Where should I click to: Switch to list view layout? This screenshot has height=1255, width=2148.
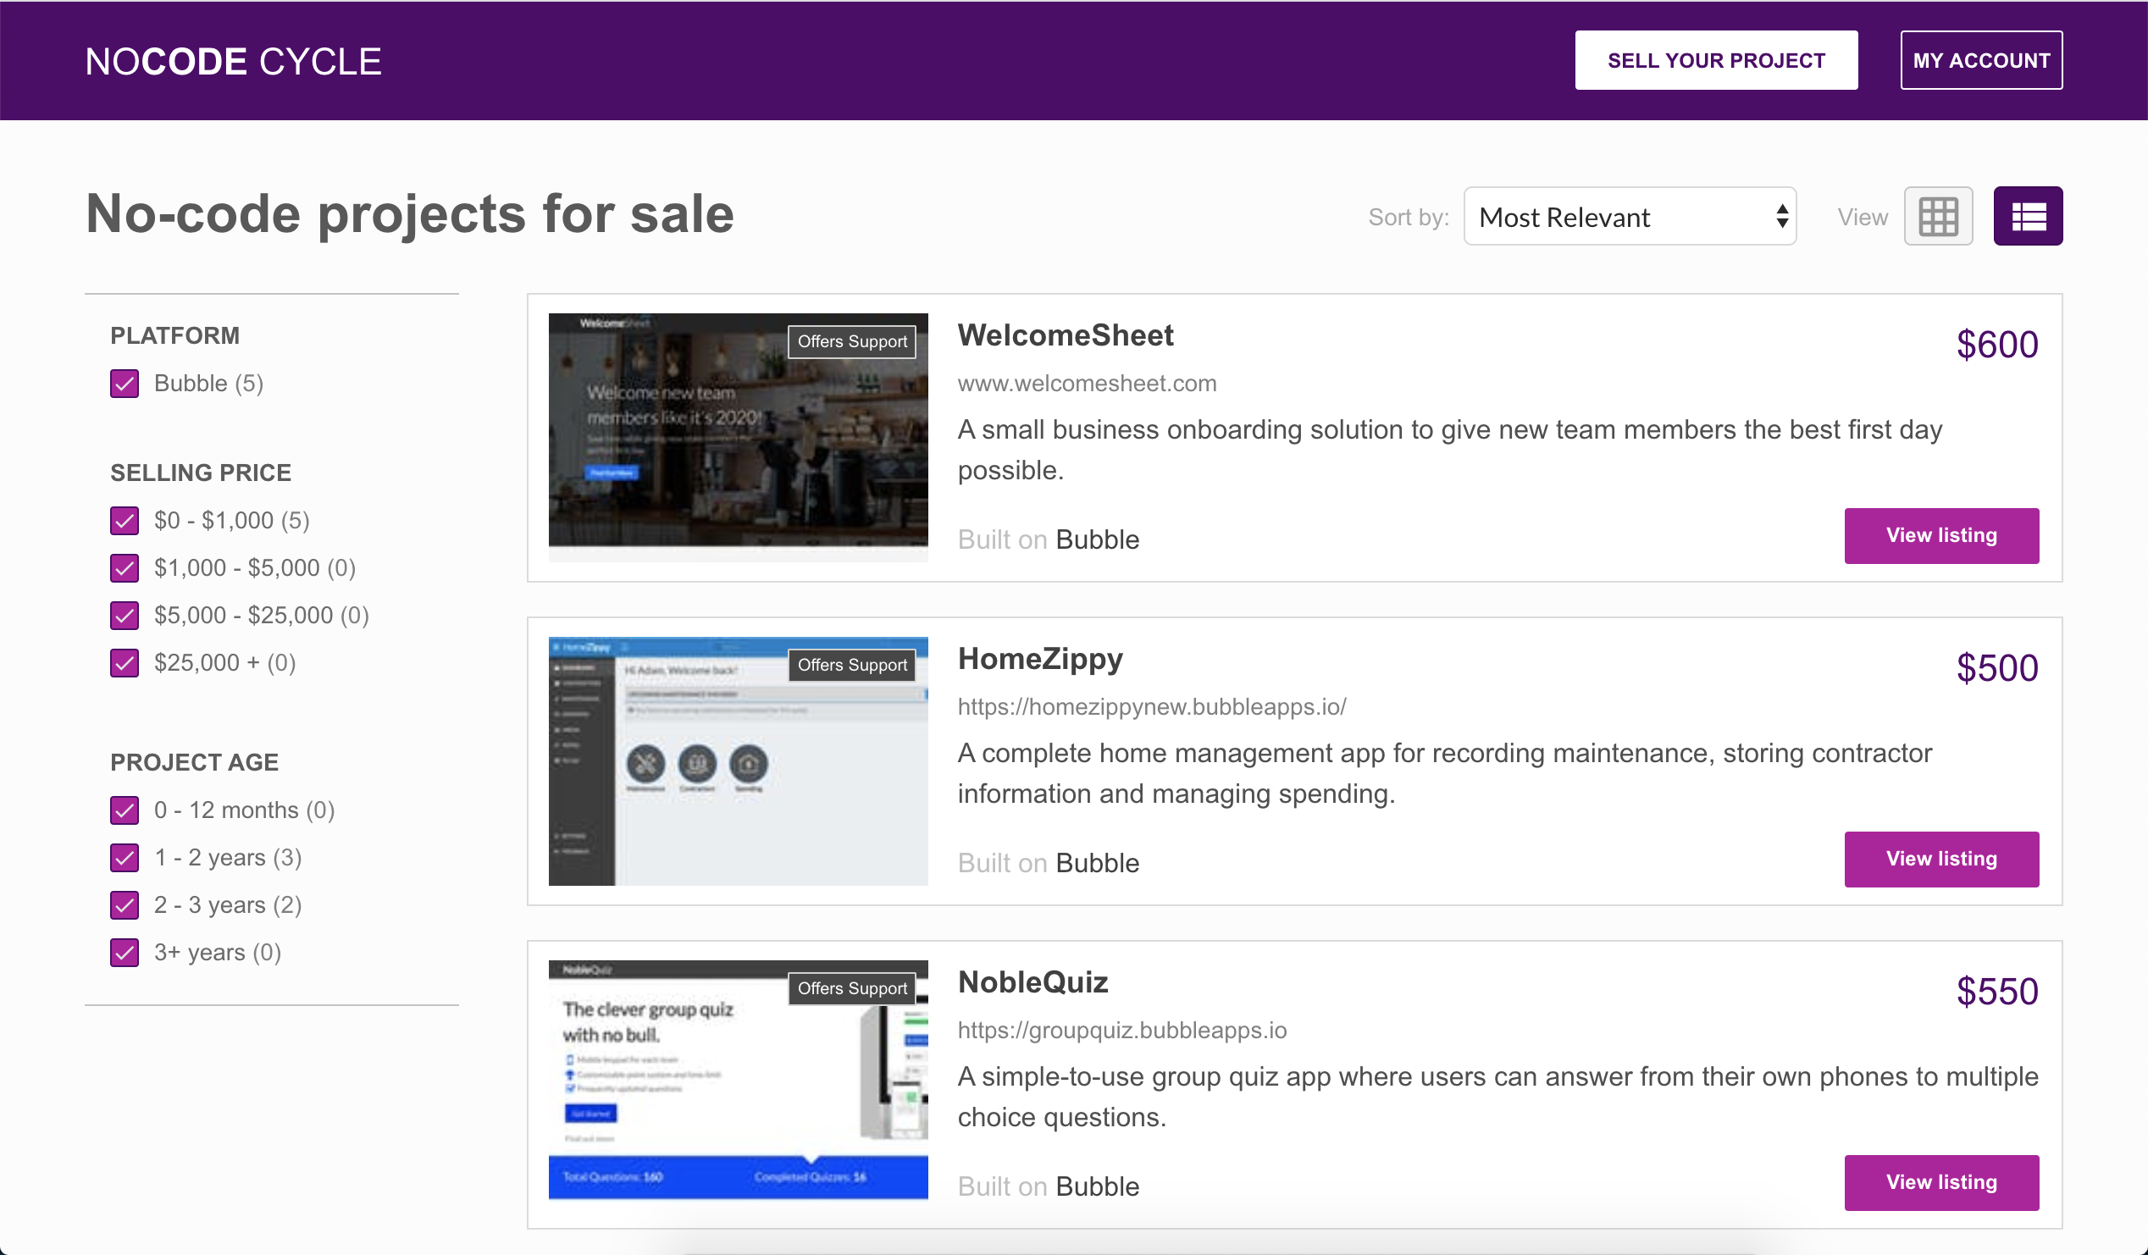pos(2028,216)
